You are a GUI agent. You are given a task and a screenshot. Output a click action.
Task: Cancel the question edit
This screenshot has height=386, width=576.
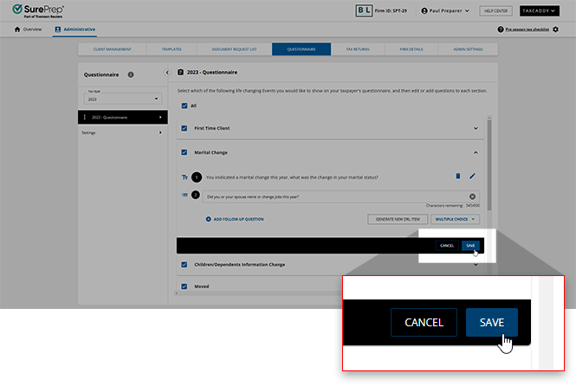(447, 246)
